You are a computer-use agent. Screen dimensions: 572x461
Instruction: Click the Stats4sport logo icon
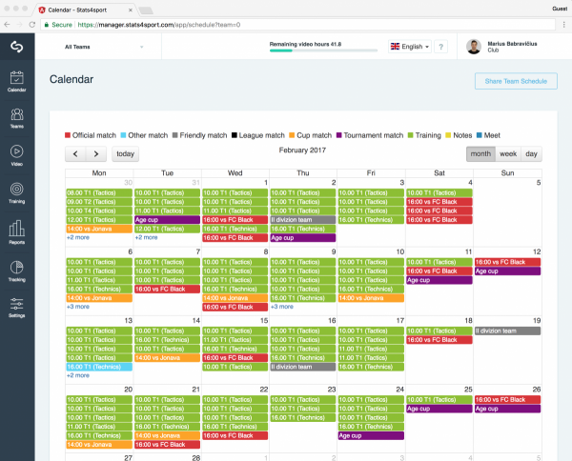pos(17,47)
